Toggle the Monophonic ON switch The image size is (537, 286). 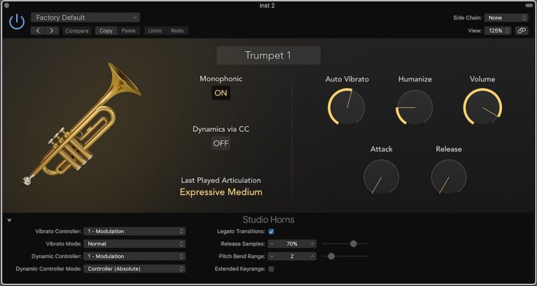tap(221, 93)
